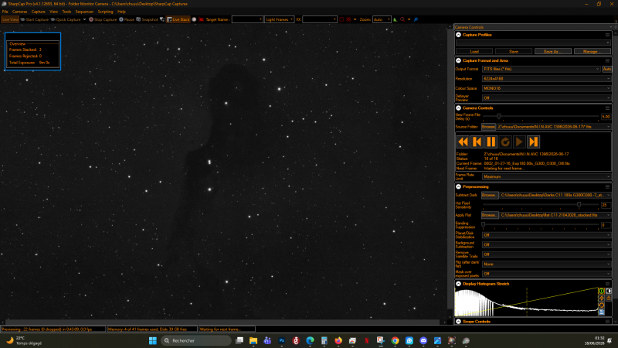This screenshot has height=348, width=618.
Task: Click the green histogram icon in toolbar
Action: coord(395,19)
